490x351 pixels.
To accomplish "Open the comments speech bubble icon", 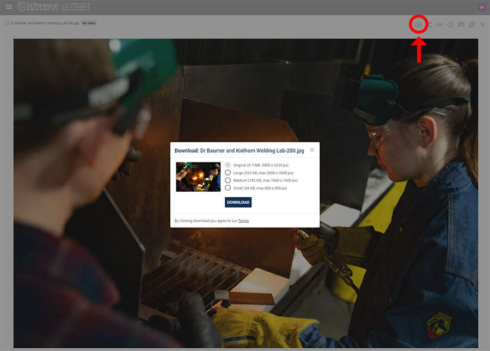I will [x=461, y=24].
